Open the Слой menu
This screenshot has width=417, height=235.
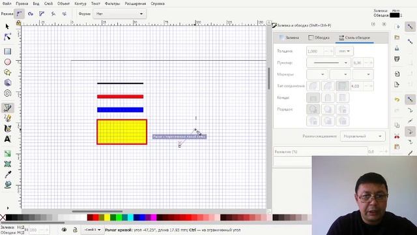[48, 4]
